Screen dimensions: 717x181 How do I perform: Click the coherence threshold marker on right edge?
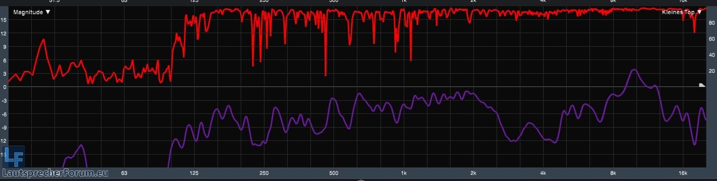click(x=702, y=85)
